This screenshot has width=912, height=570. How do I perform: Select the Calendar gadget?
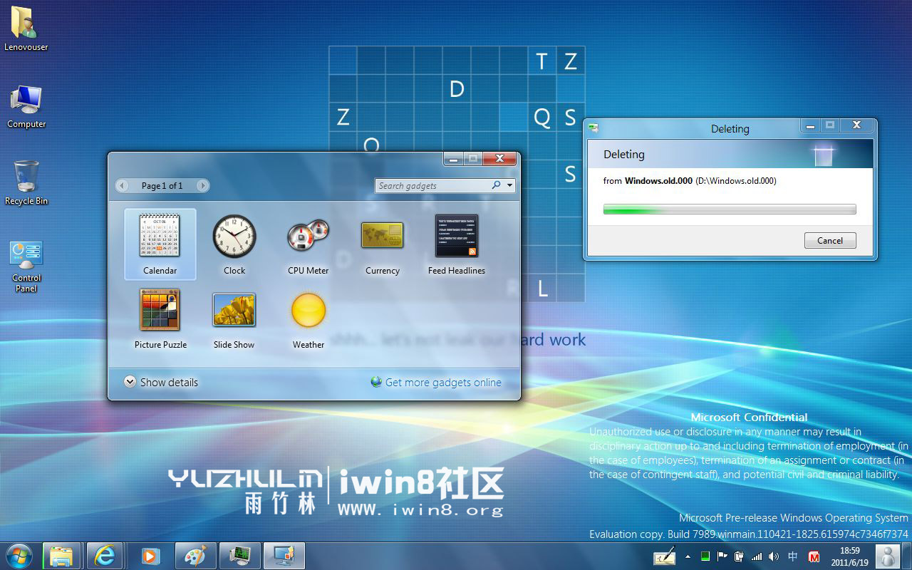(x=160, y=244)
